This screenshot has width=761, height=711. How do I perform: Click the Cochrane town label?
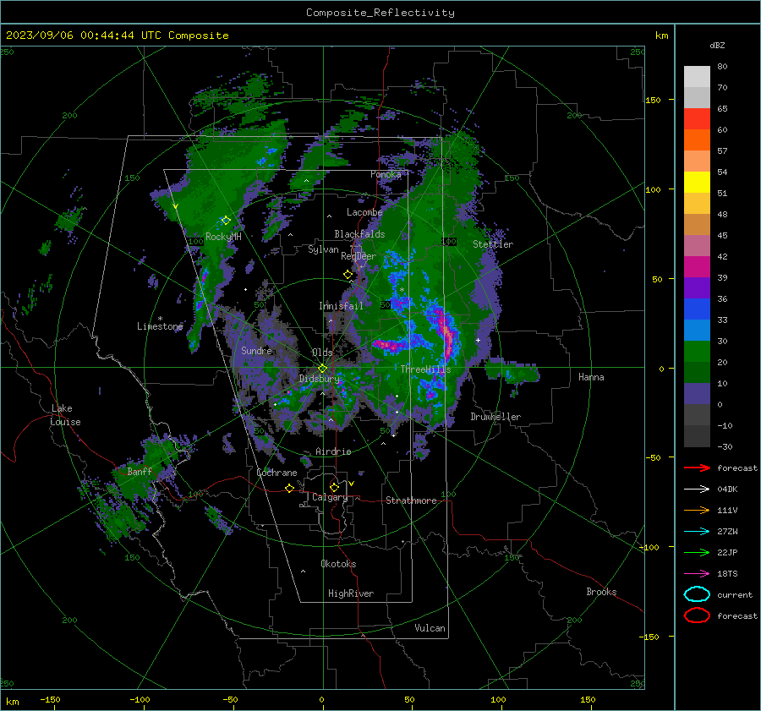276,473
